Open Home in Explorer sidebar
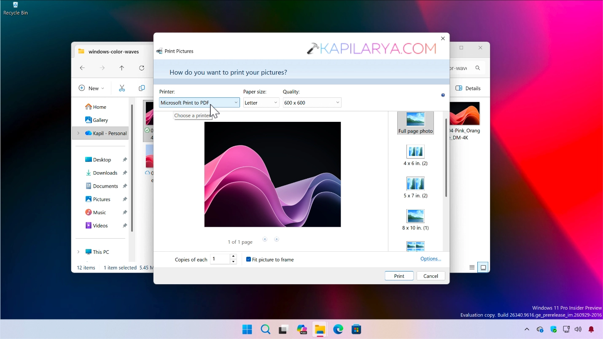The width and height of the screenshot is (603, 339). coord(100,107)
